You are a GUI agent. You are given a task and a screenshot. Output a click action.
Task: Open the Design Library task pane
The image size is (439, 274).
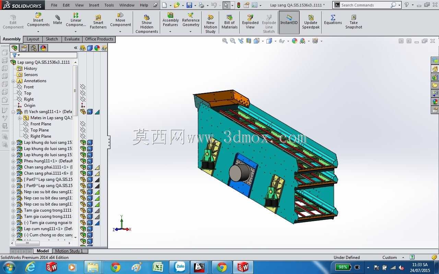coord(435,77)
